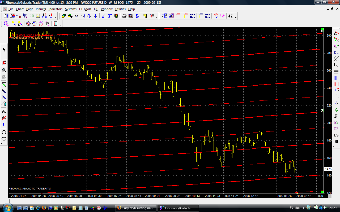Screen dimensions: 340x212
Task: Open dropdown beside the candlestick chart icon
Action: tap(156, 17)
